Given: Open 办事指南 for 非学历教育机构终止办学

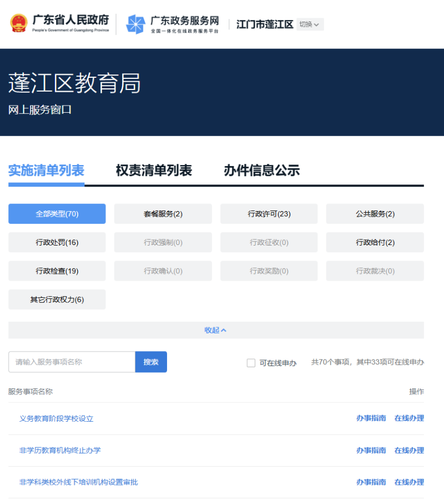Looking at the screenshot, I should 371,451.
